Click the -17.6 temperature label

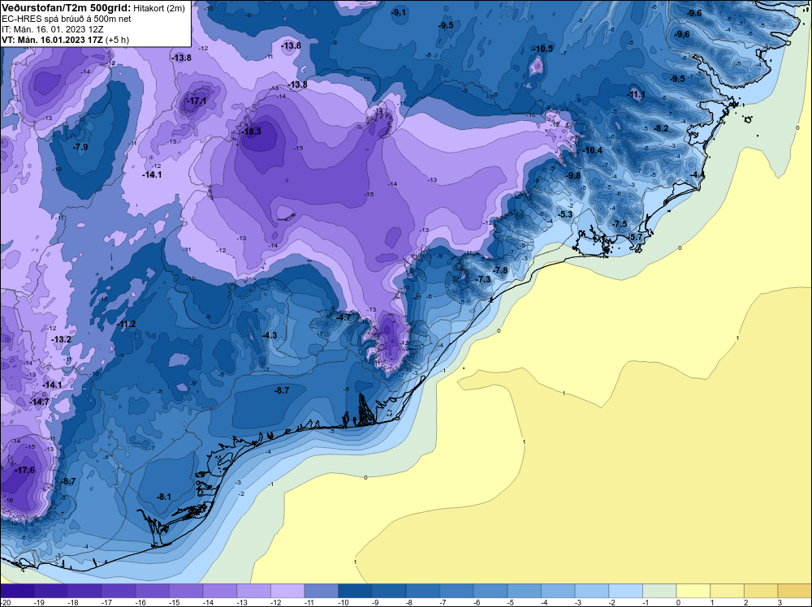pos(25,470)
